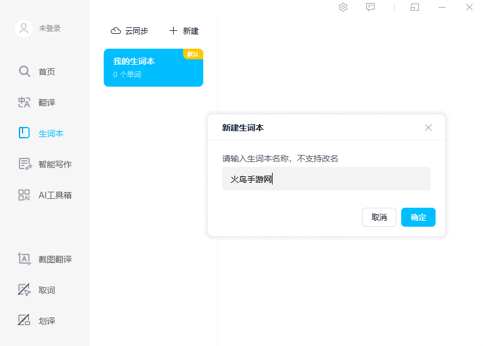
Task: Click 取消 button in dialog
Action: (379, 217)
